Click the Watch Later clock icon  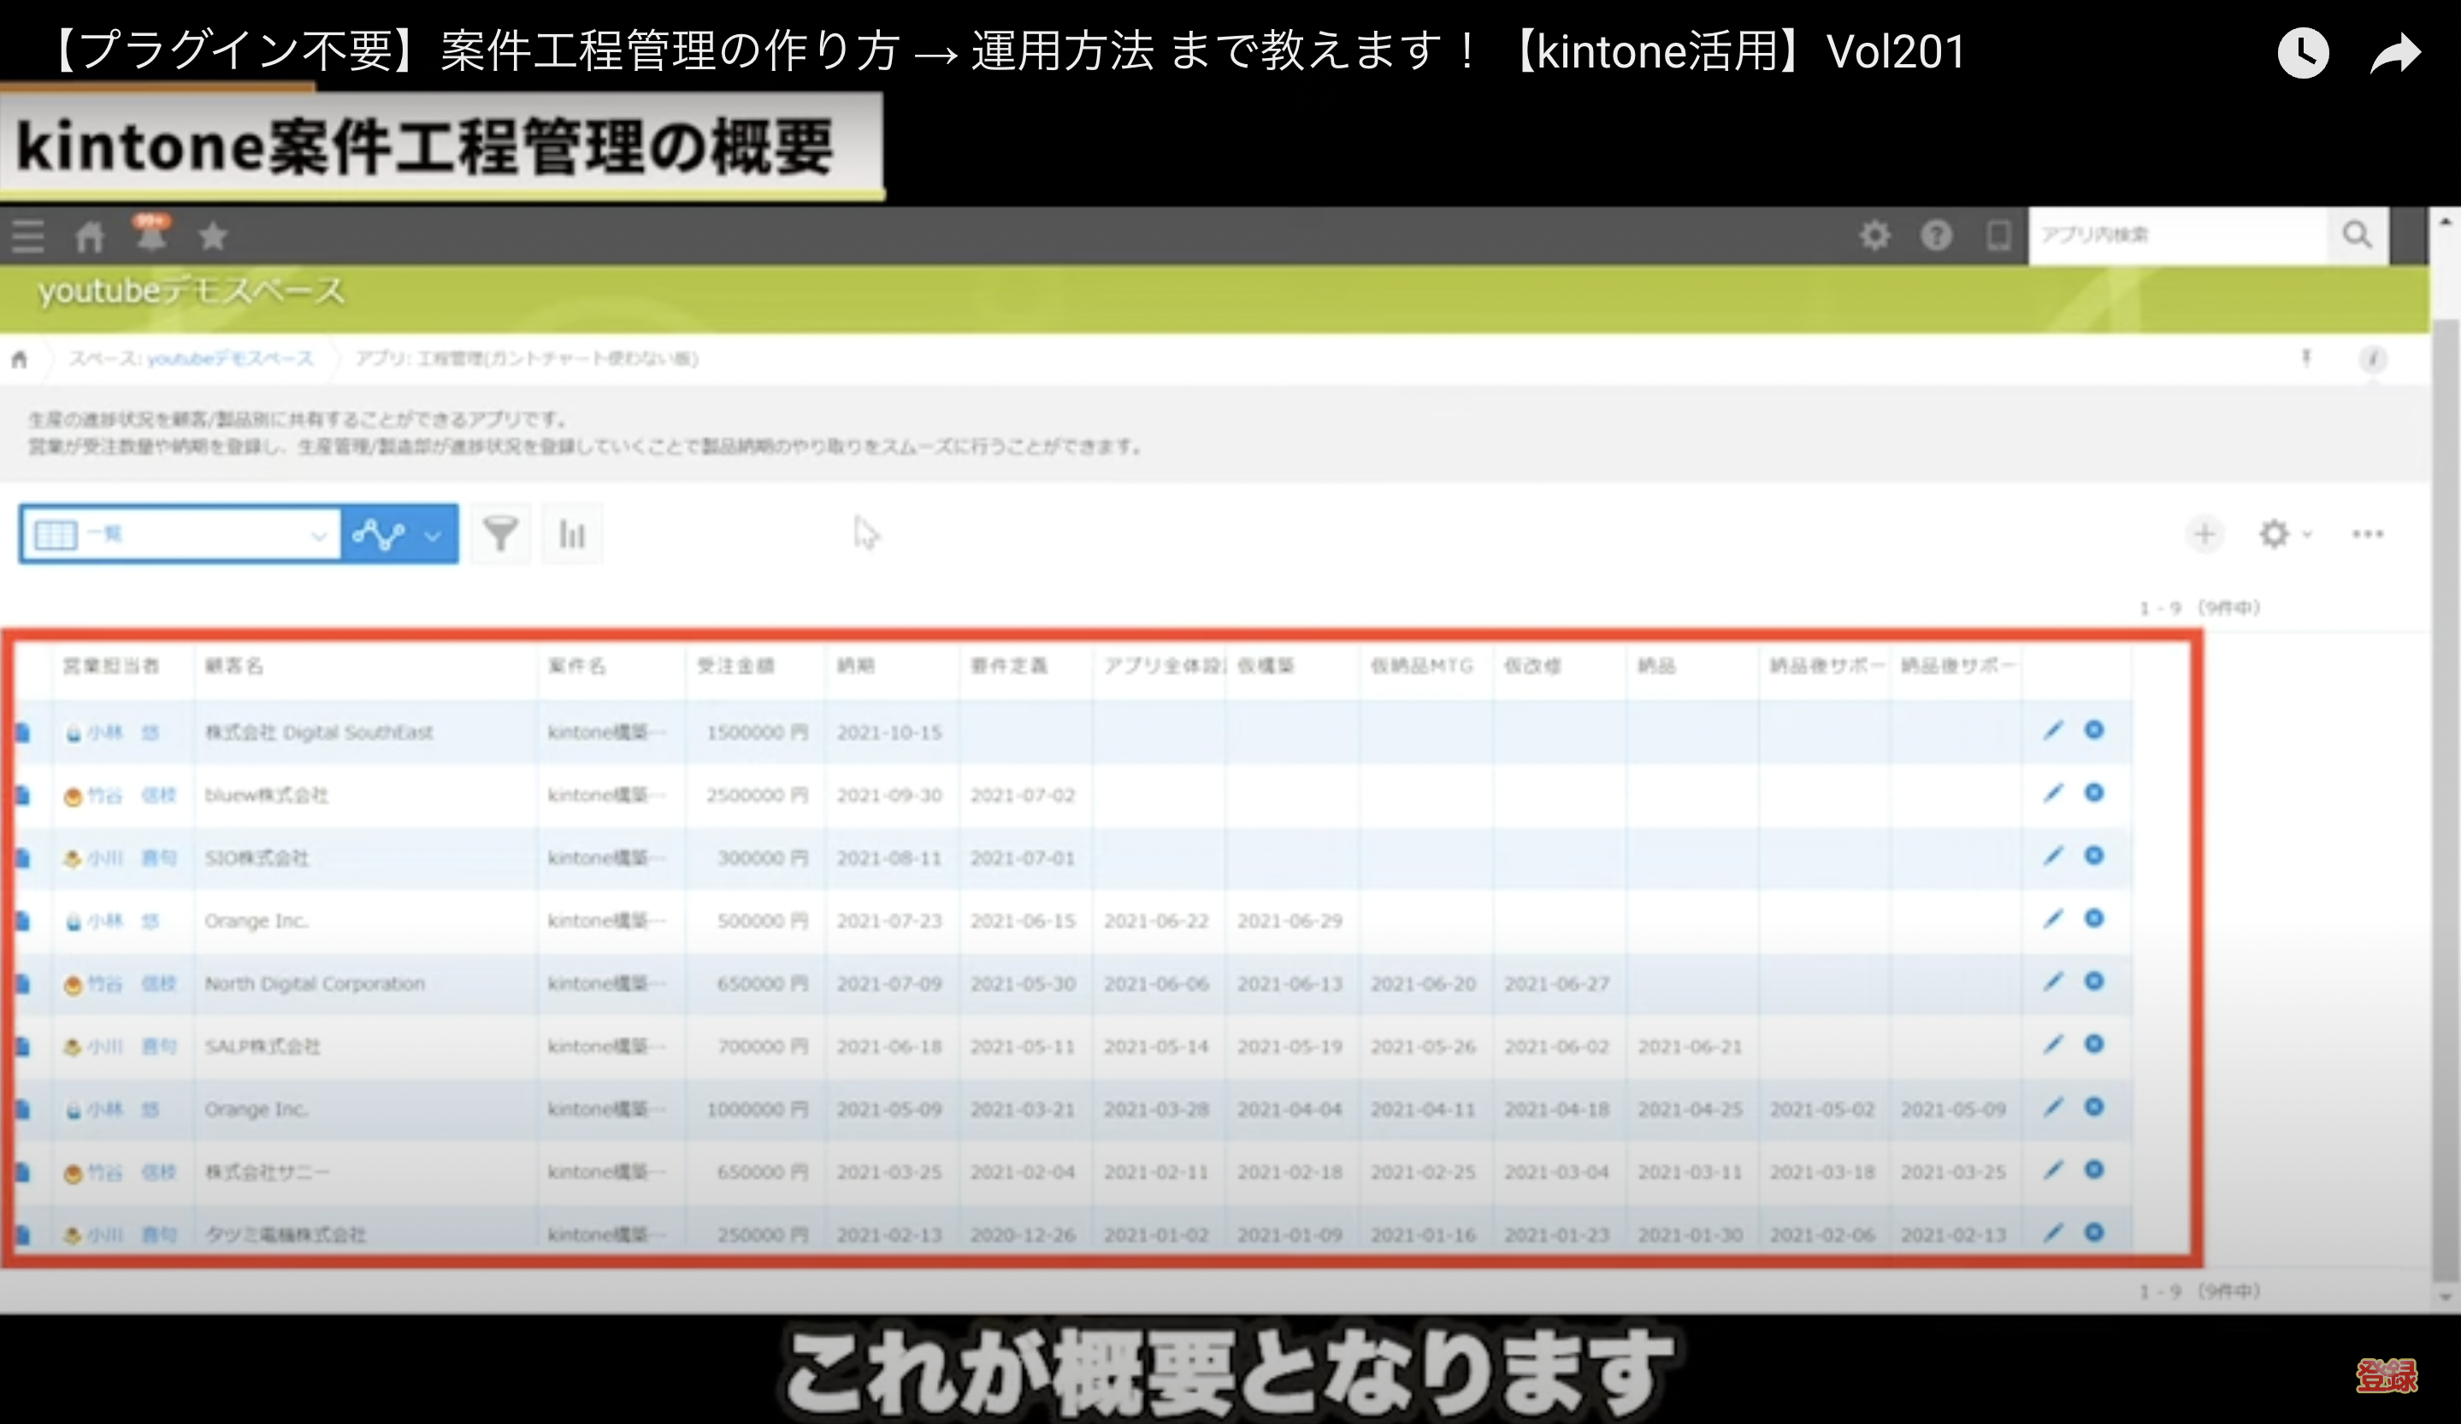[2303, 53]
